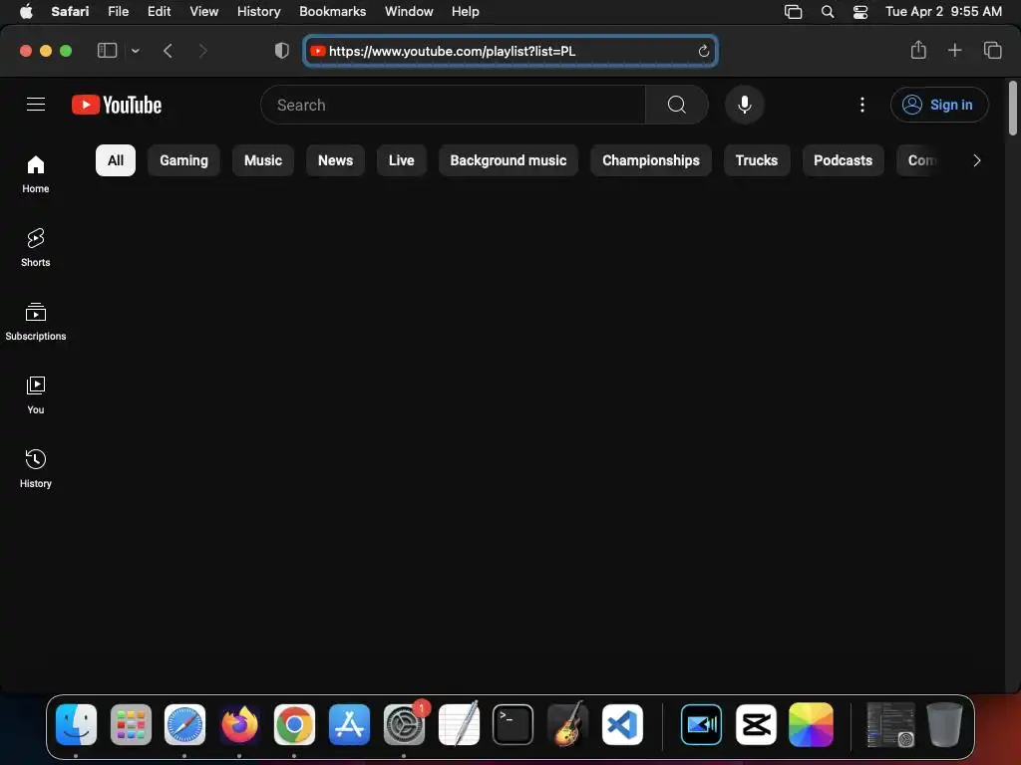This screenshot has height=765, width=1021.
Task: Open Finder from the Dock
Action: pyautogui.click(x=76, y=724)
